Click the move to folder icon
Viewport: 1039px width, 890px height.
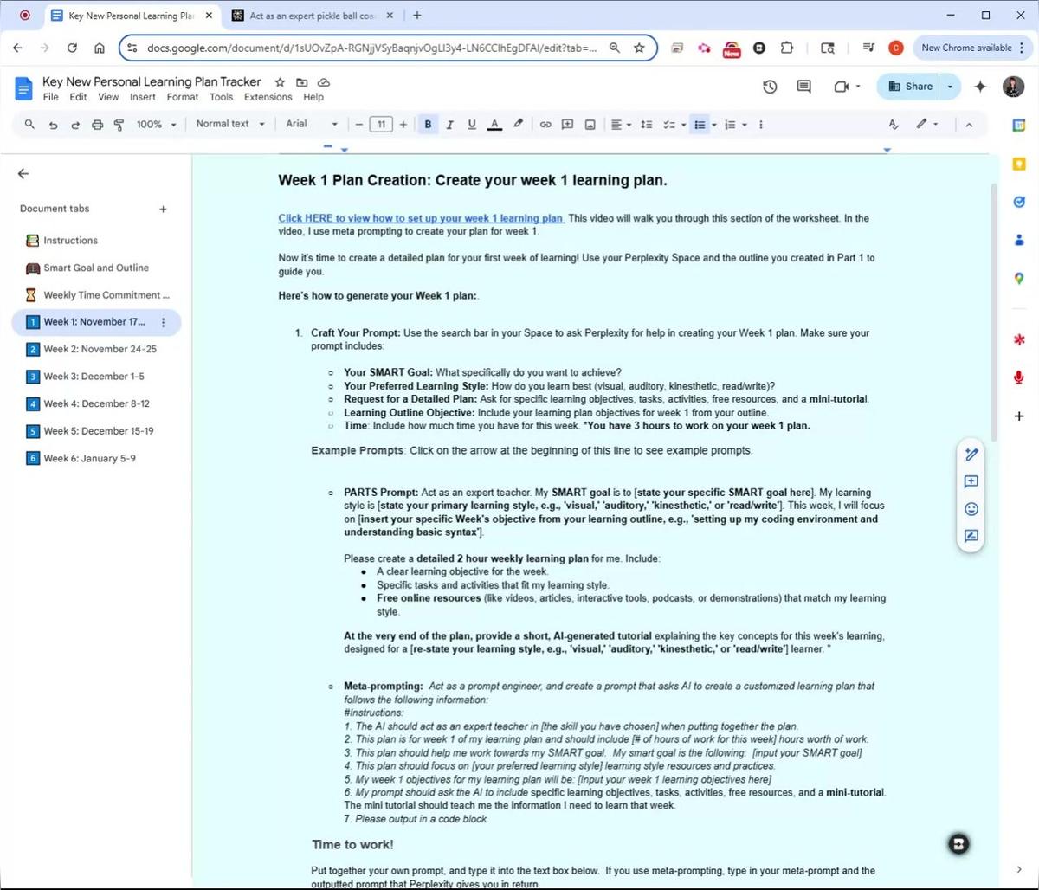(x=301, y=82)
